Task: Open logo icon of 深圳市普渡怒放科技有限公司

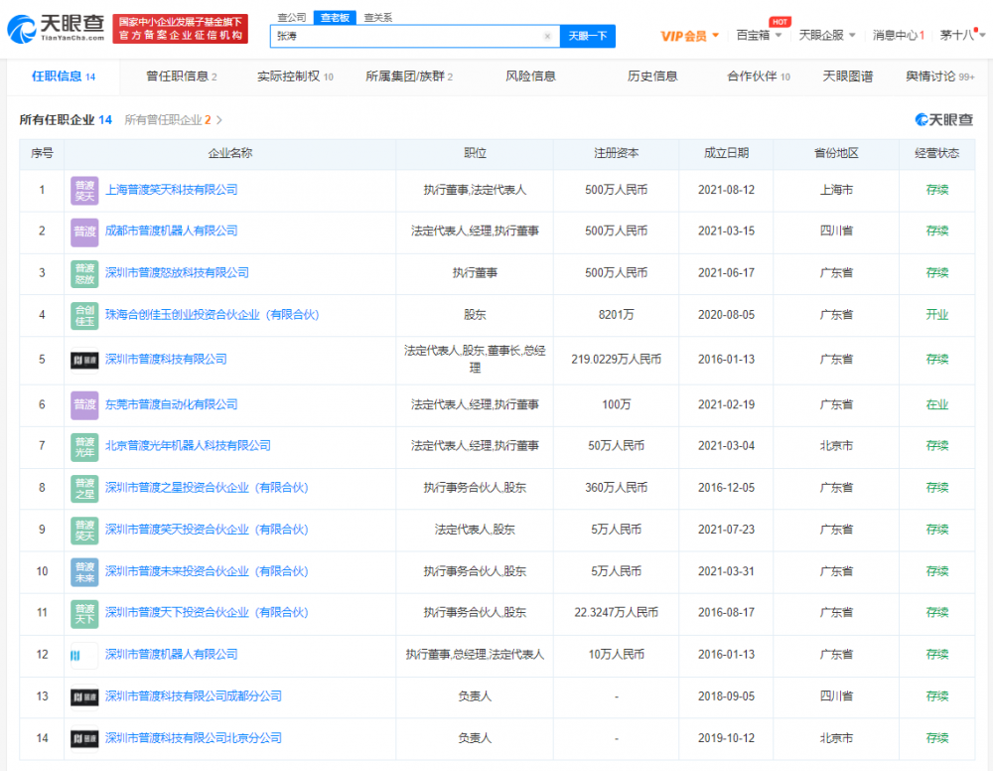Action: click(x=84, y=273)
